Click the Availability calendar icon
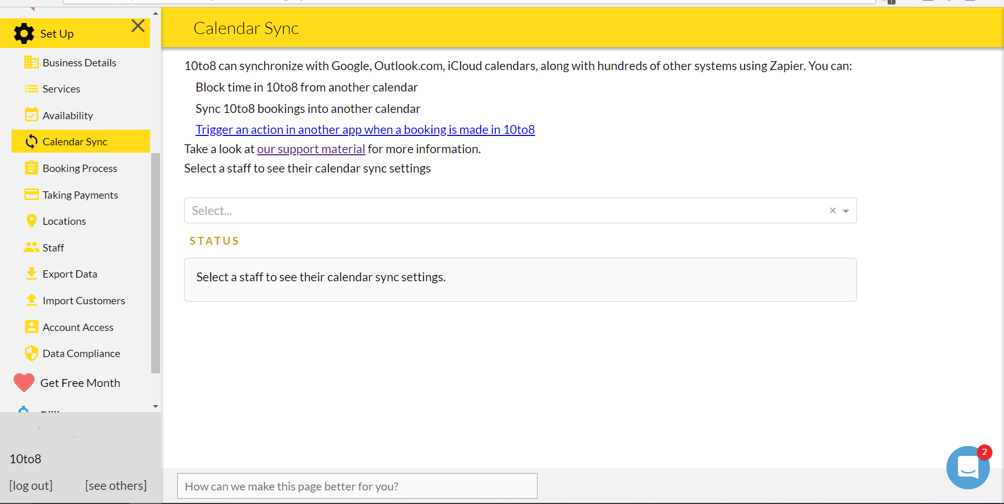The image size is (1004, 504). pos(31,114)
